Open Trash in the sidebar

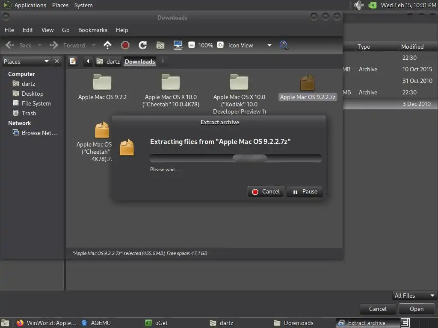(24, 113)
